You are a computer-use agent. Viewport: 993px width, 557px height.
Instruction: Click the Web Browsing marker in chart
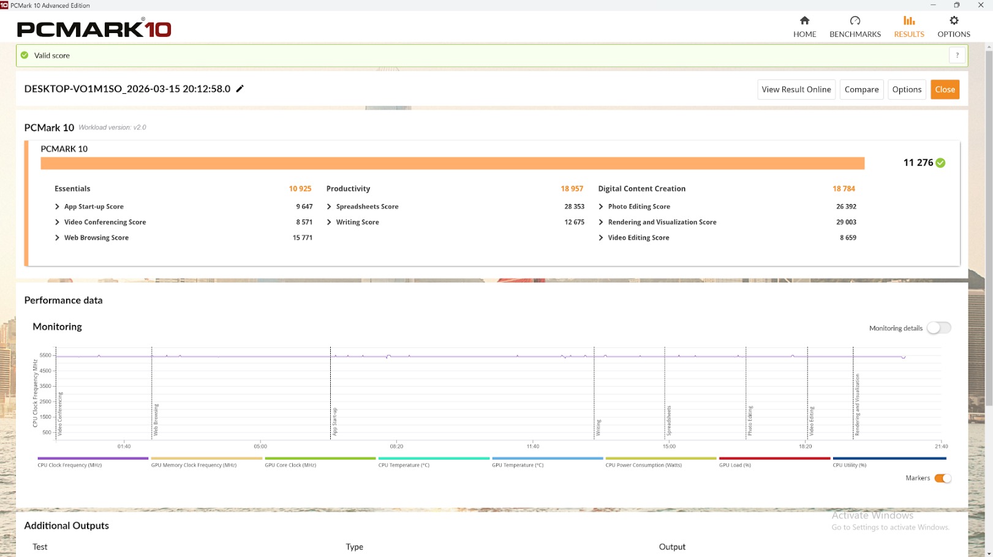coord(156,420)
